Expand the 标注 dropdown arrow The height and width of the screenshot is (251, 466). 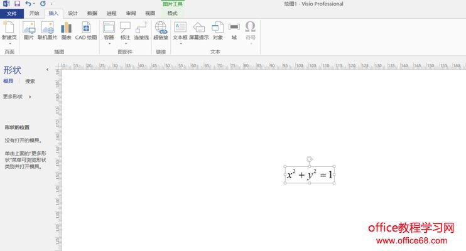coord(126,44)
